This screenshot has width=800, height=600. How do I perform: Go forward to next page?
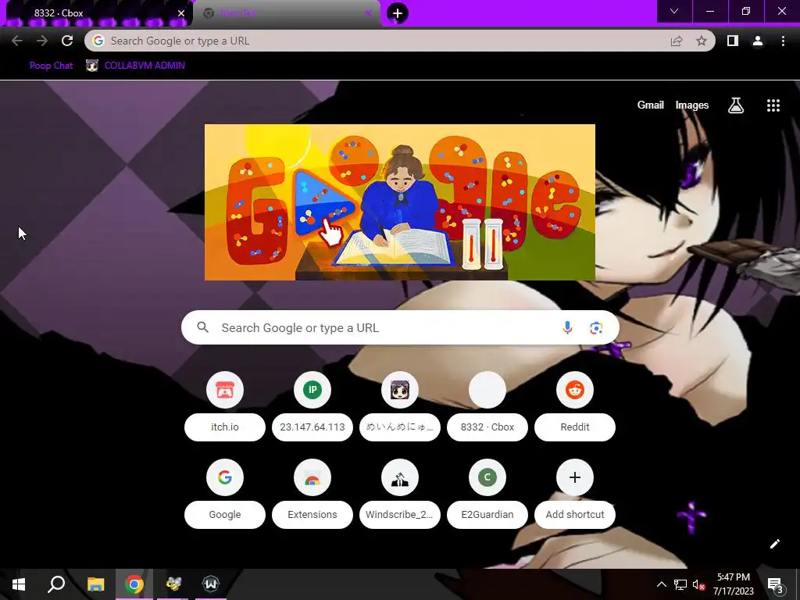click(42, 41)
